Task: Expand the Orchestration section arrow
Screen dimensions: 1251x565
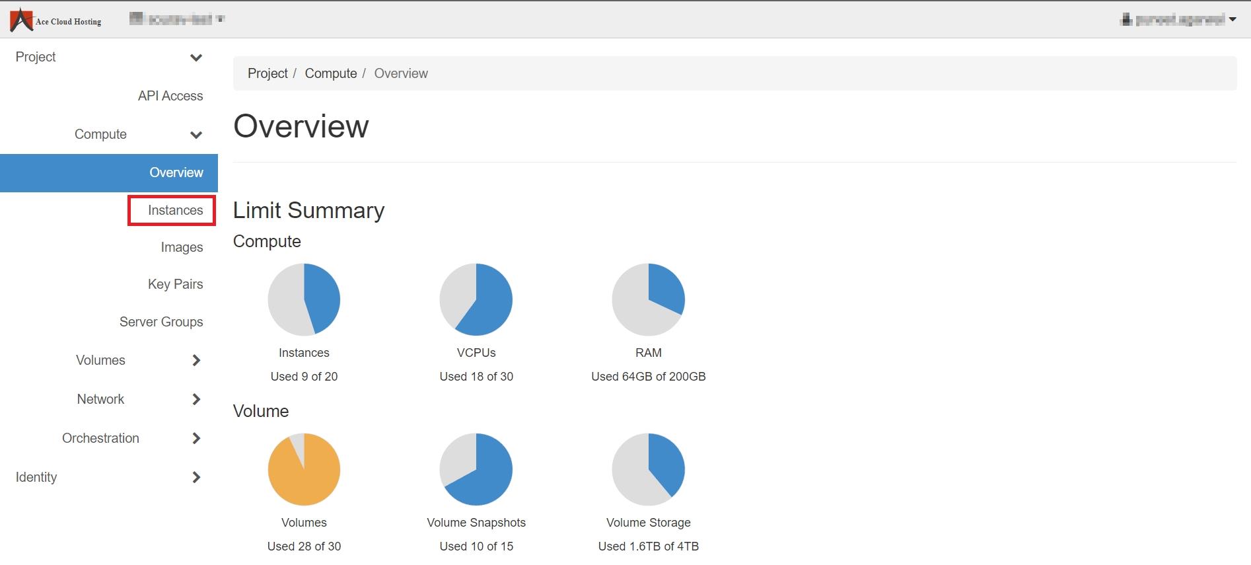Action: pyautogui.click(x=196, y=438)
